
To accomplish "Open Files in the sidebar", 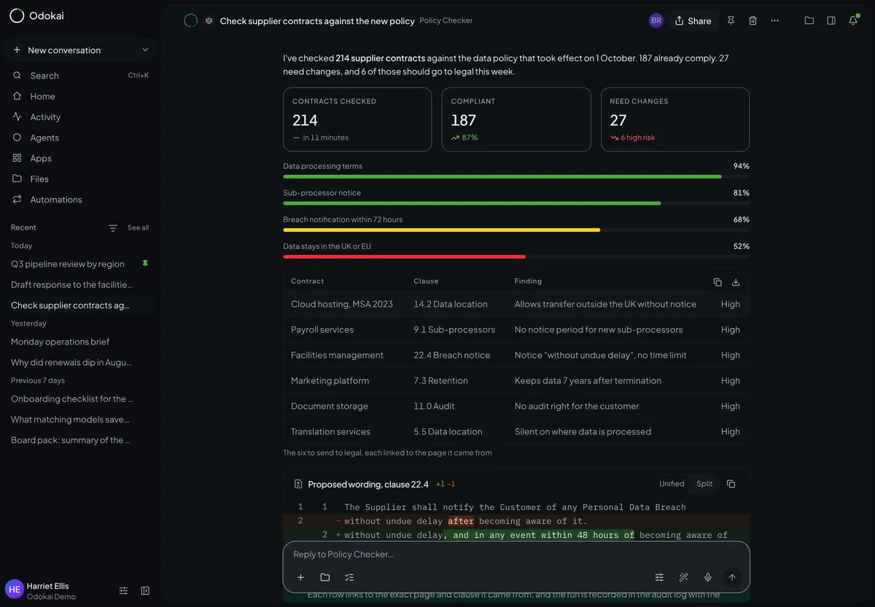I will pos(80,179).
